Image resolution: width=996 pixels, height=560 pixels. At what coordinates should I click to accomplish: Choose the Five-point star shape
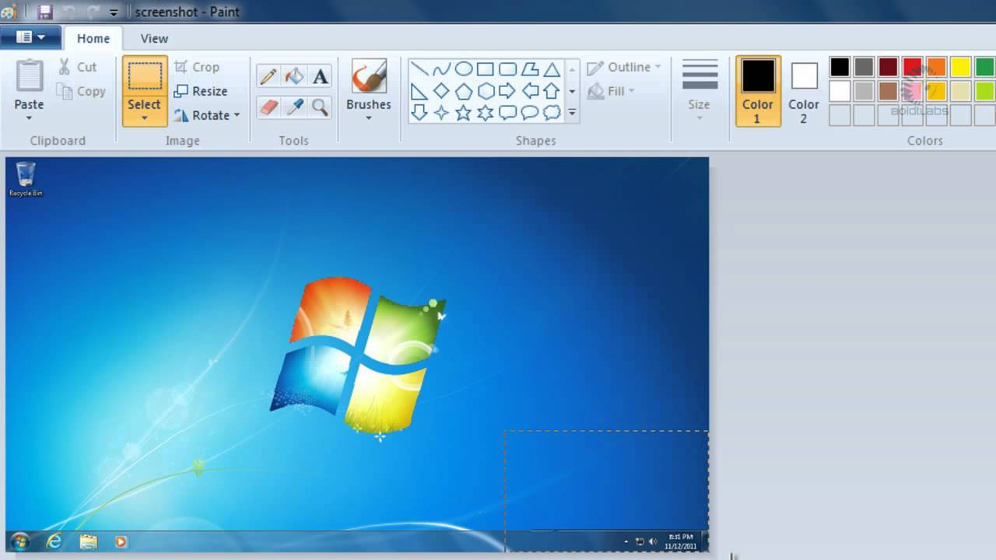[x=463, y=113]
